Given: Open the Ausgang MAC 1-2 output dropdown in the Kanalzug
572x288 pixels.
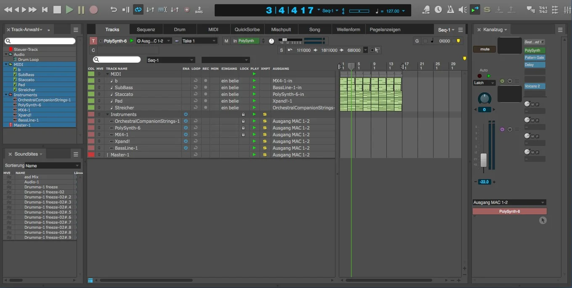Looking at the screenshot, I should tap(509, 202).
